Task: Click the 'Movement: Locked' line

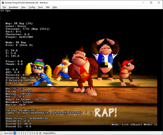Action: coord(19,102)
